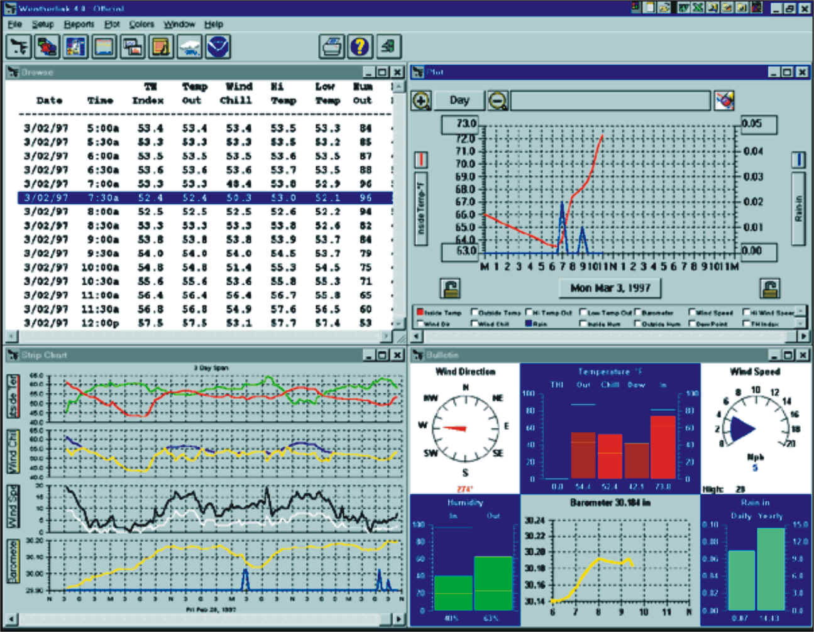Click the Day span button in Plot
Viewport: 814px width, 632px height.
[459, 101]
